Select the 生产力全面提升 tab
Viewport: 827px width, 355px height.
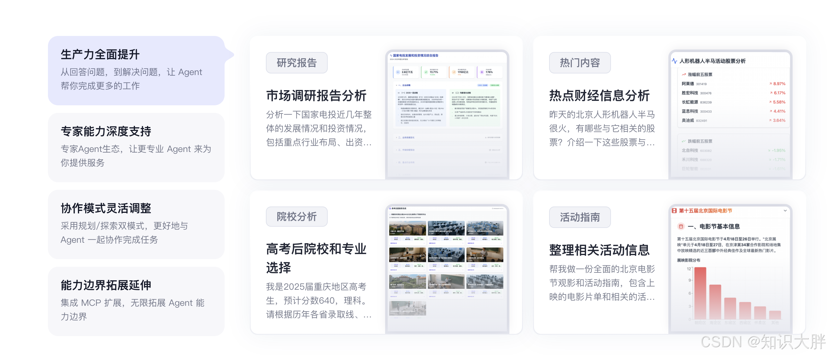click(x=136, y=70)
